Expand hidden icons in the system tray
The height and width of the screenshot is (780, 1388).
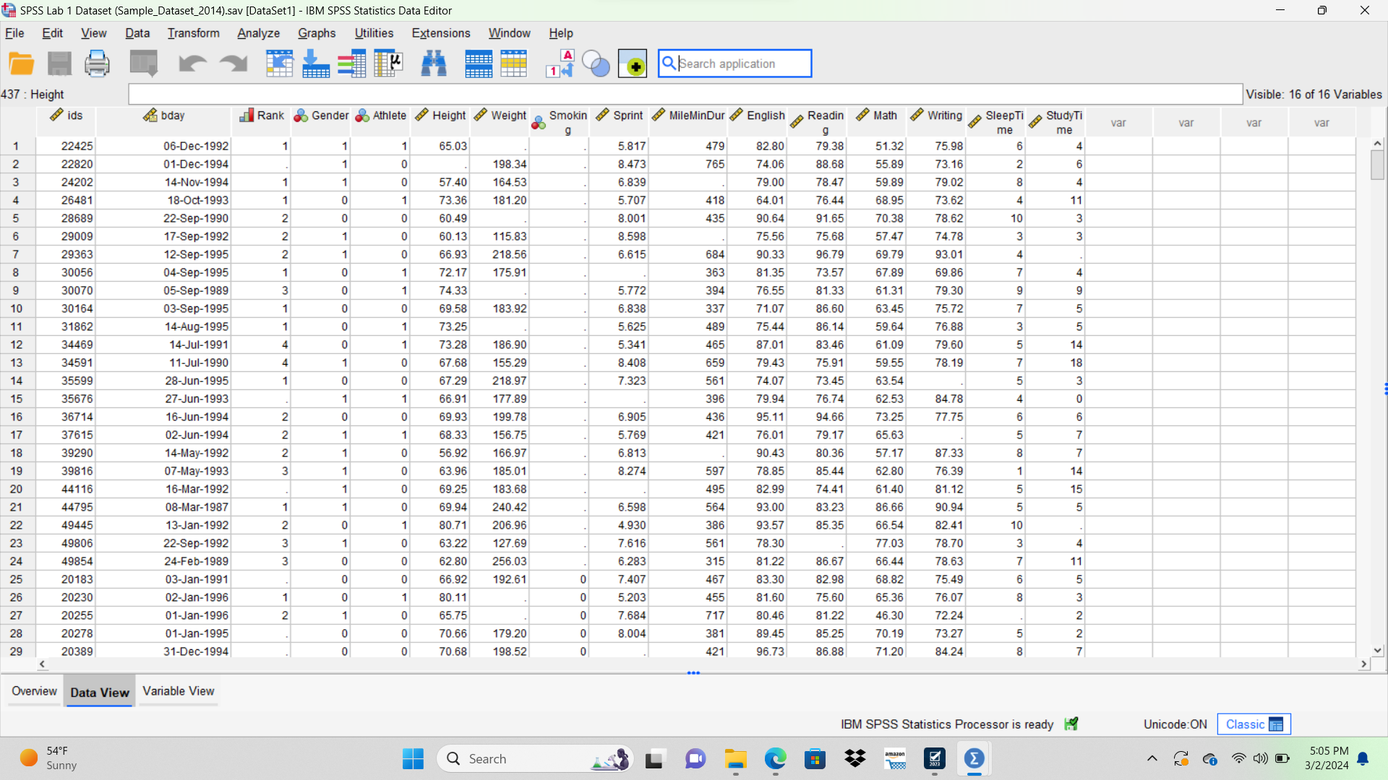click(1152, 758)
